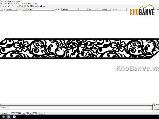The height and width of the screenshot is (119, 159).
Task: Open the Window menu
Action: 24,4
